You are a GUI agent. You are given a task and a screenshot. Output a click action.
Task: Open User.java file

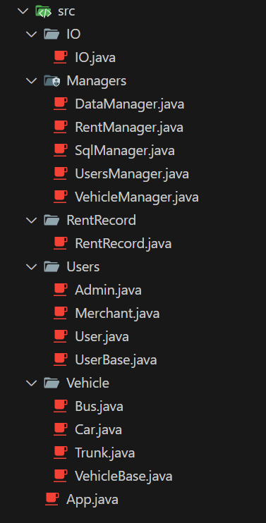pos(102,336)
